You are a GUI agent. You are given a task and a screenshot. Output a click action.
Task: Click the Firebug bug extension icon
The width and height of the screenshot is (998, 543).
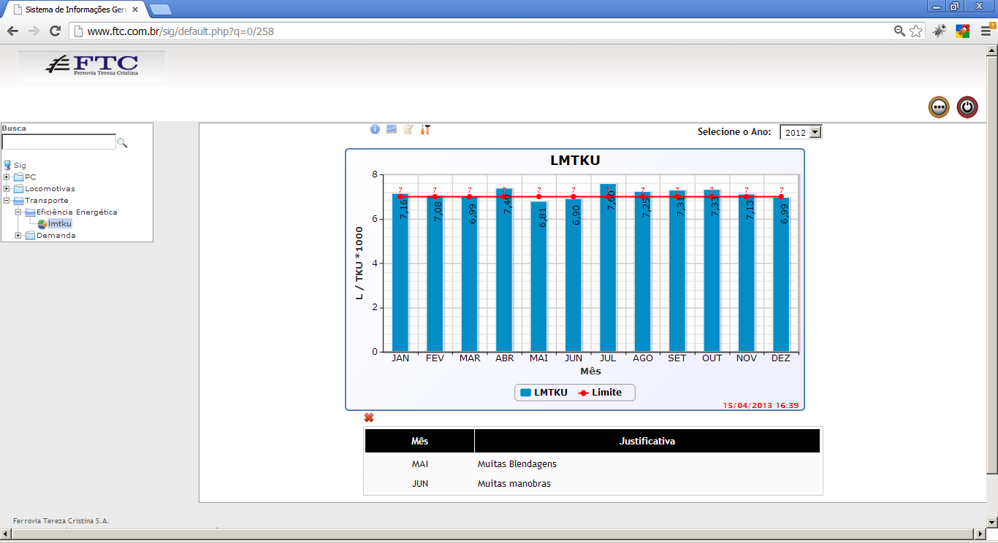(x=940, y=31)
